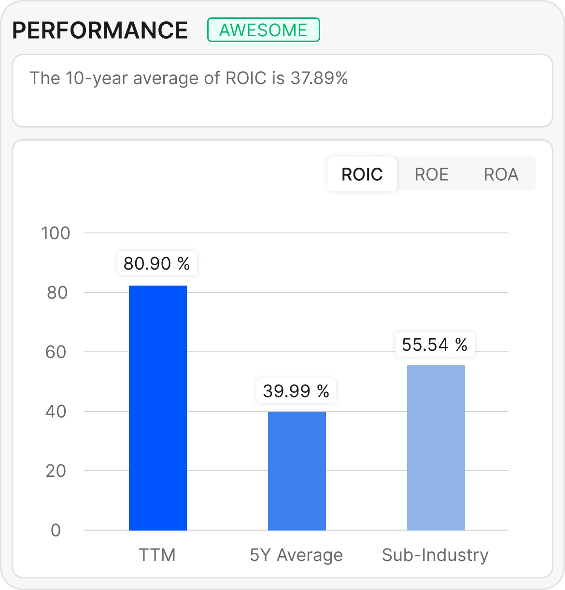This screenshot has width=565, height=590.
Task: Select the 5Y Average axis label
Action: click(x=296, y=555)
